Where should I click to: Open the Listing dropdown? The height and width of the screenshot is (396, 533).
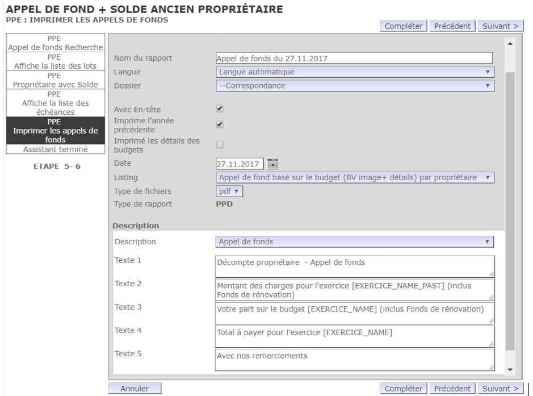pos(355,177)
